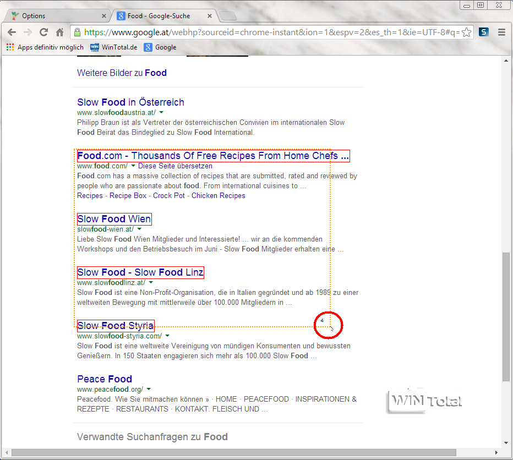Screen dimensions: 513x460
Task: Close the Options tab
Action: click(x=103, y=16)
